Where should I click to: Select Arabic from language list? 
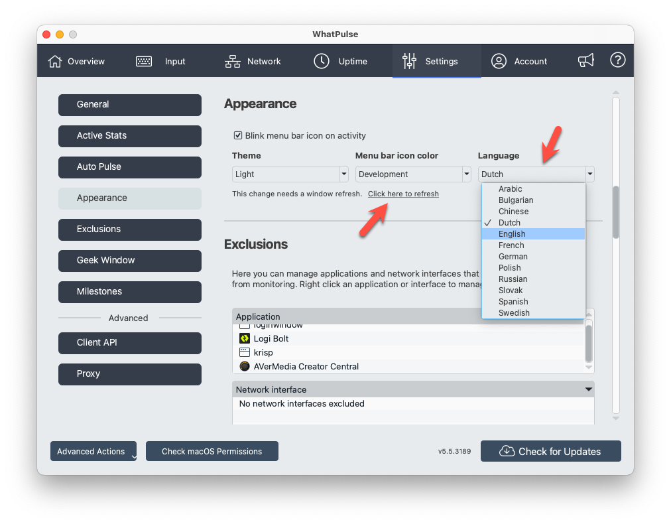(533, 189)
